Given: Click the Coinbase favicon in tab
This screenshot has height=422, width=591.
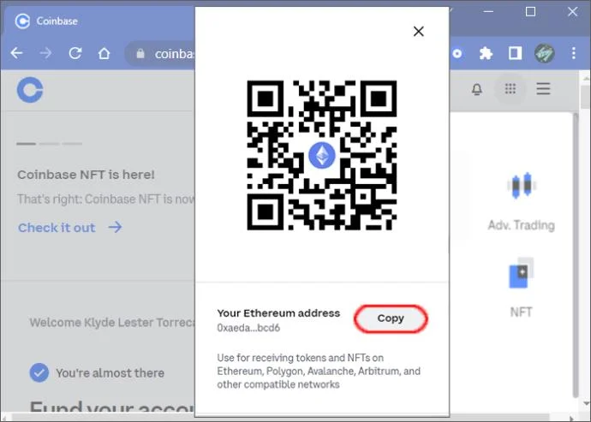Looking at the screenshot, I should point(22,21).
